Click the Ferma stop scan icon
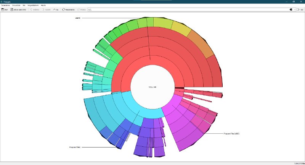 [78, 9]
